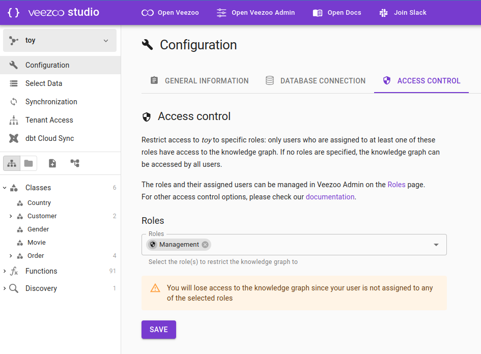Go to Synchronization in sidebar
This screenshot has height=354, width=481.
[x=61, y=102]
